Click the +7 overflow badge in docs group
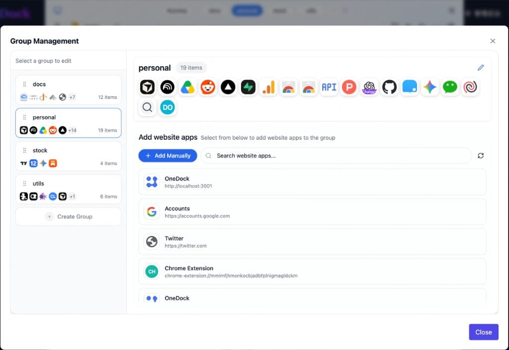509x350 pixels. (x=72, y=97)
